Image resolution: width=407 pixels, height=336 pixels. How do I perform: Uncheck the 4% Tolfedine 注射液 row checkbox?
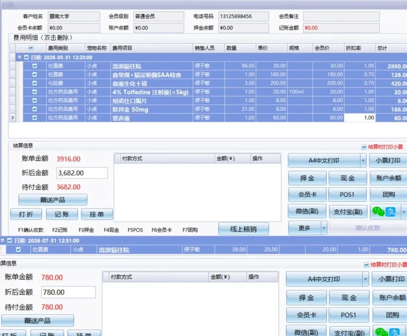tap(35, 92)
